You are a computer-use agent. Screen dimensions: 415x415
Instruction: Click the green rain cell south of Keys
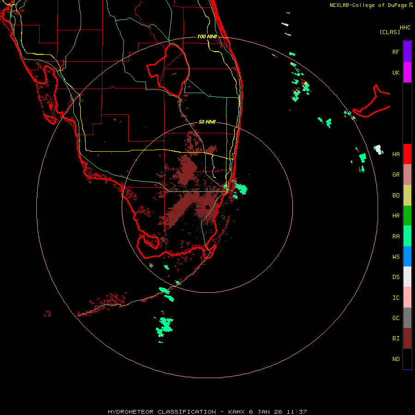point(165,326)
